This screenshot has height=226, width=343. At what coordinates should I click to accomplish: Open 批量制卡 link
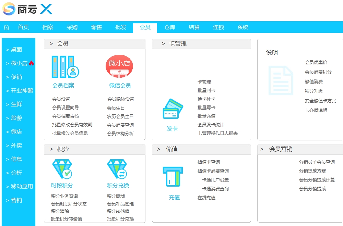[x=206, y=90]
